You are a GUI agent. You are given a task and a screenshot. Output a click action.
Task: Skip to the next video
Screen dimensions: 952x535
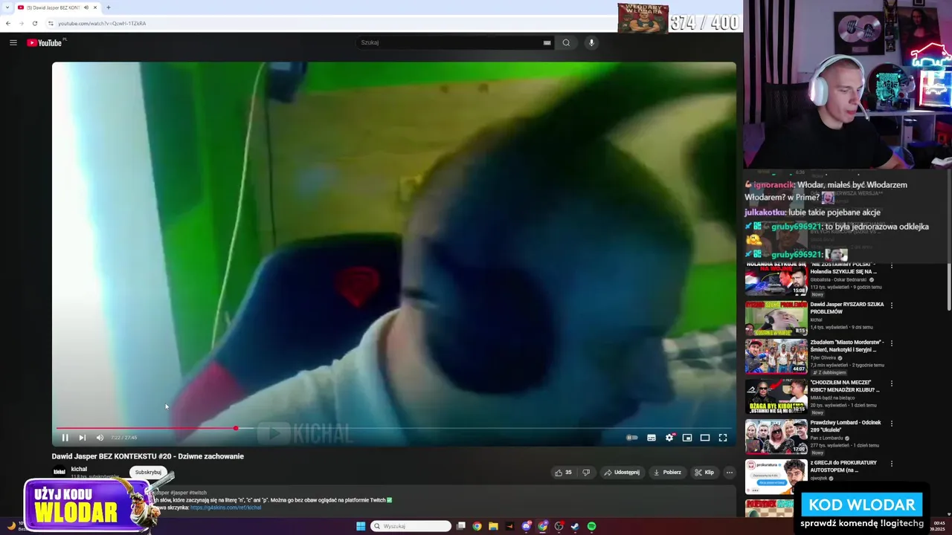coord(82,438)
